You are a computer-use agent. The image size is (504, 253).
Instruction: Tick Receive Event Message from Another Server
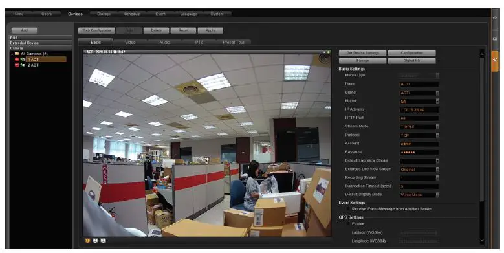point(348,209)
